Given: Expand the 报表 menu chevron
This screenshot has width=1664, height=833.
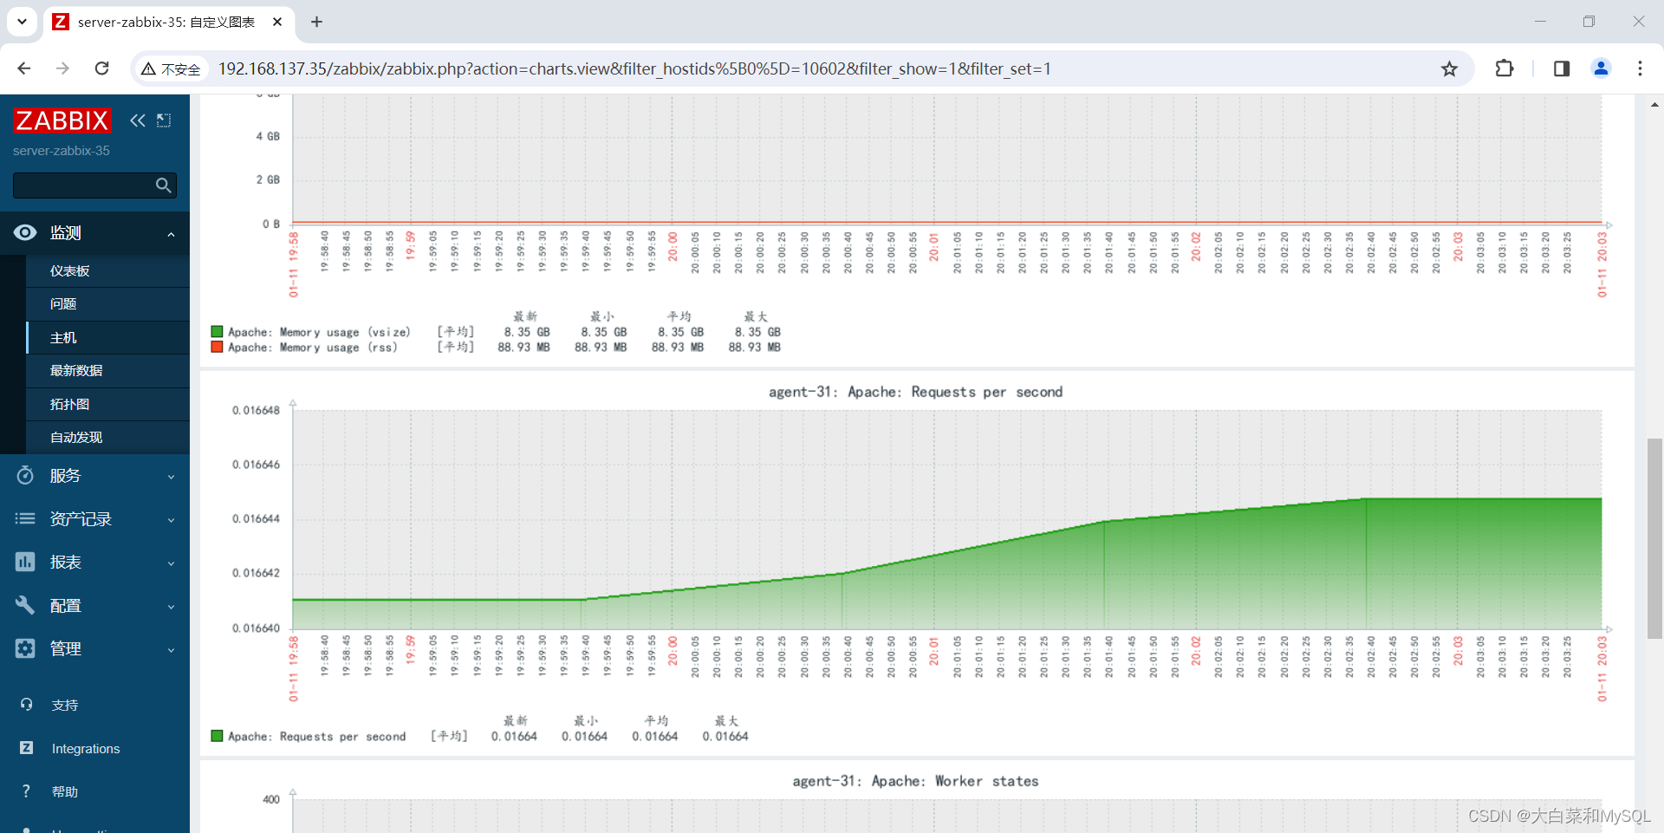Looking at the screenshot, I should (171, 563).
